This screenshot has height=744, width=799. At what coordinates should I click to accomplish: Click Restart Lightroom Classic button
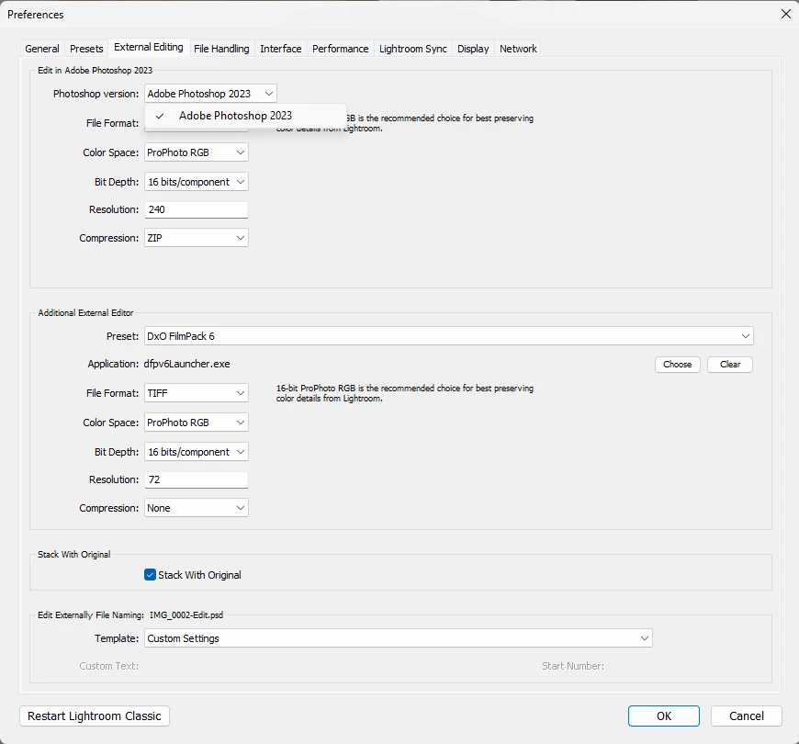tap(95, 716)
